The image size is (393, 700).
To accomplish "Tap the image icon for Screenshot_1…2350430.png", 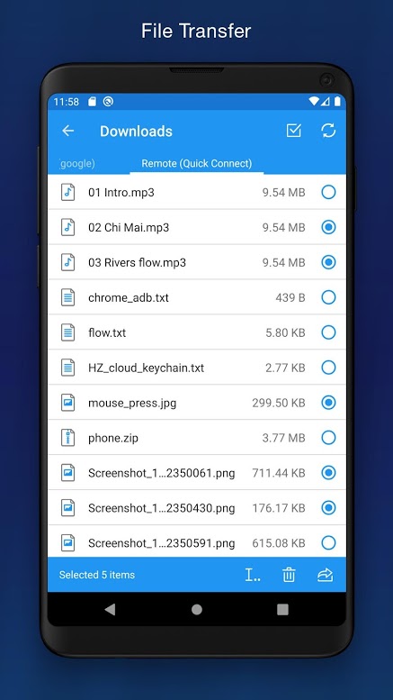I will [67, 508].
